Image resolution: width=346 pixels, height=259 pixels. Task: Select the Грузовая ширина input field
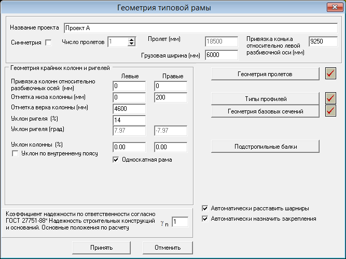[x=222, y=55]
